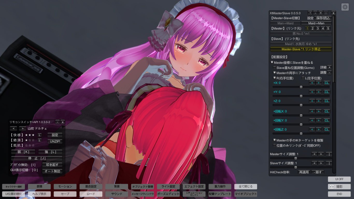Click the = icon in XtMasterSlave title bar

pos(321,13)
